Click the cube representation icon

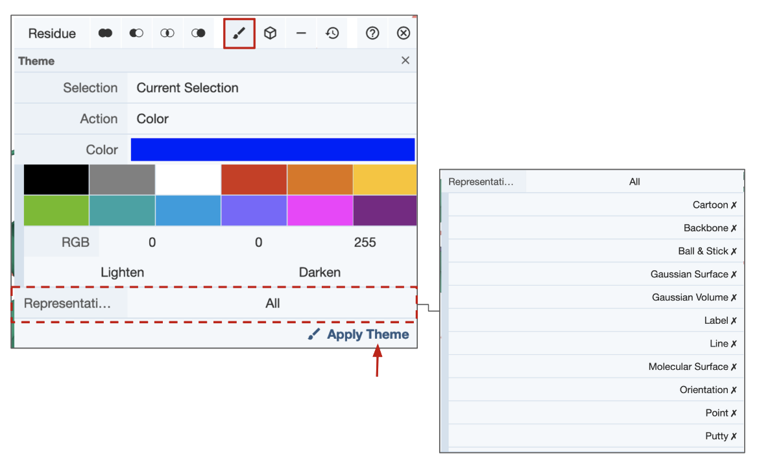coord(270,33)
